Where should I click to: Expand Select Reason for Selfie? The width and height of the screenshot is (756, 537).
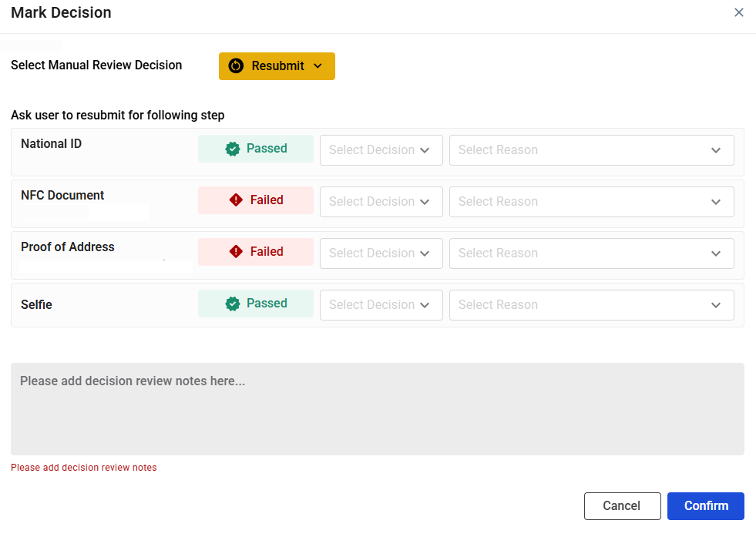tap(591, 305)
